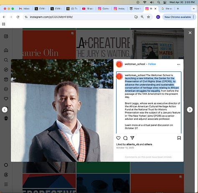This screenshot has width=198, height=193.
Task: Close the post overlay with X
Action: coord(190,33)
